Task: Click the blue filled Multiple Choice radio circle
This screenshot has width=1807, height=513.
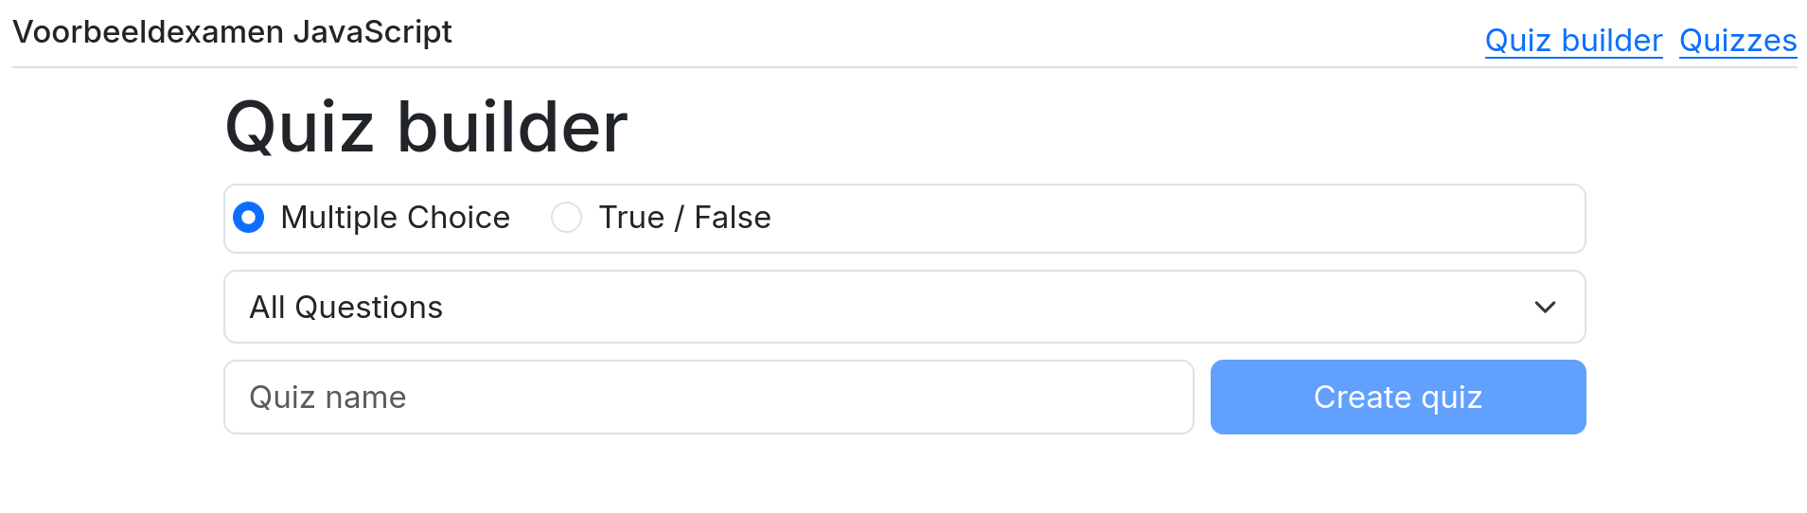Action: tap(249, 218)
